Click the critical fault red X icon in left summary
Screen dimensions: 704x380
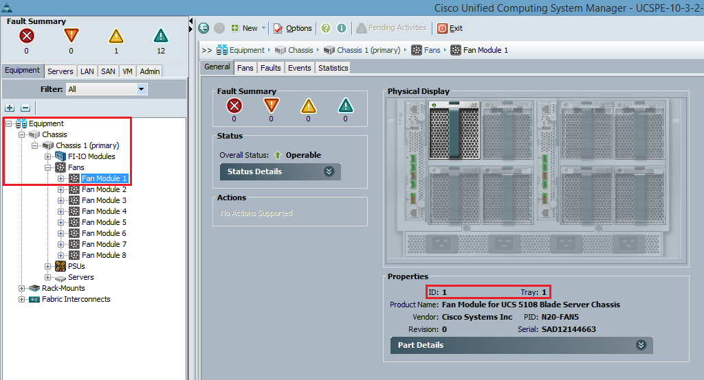point(27,36)
